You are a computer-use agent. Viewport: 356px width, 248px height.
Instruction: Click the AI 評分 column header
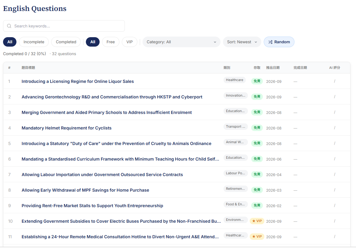click(335, 68)
